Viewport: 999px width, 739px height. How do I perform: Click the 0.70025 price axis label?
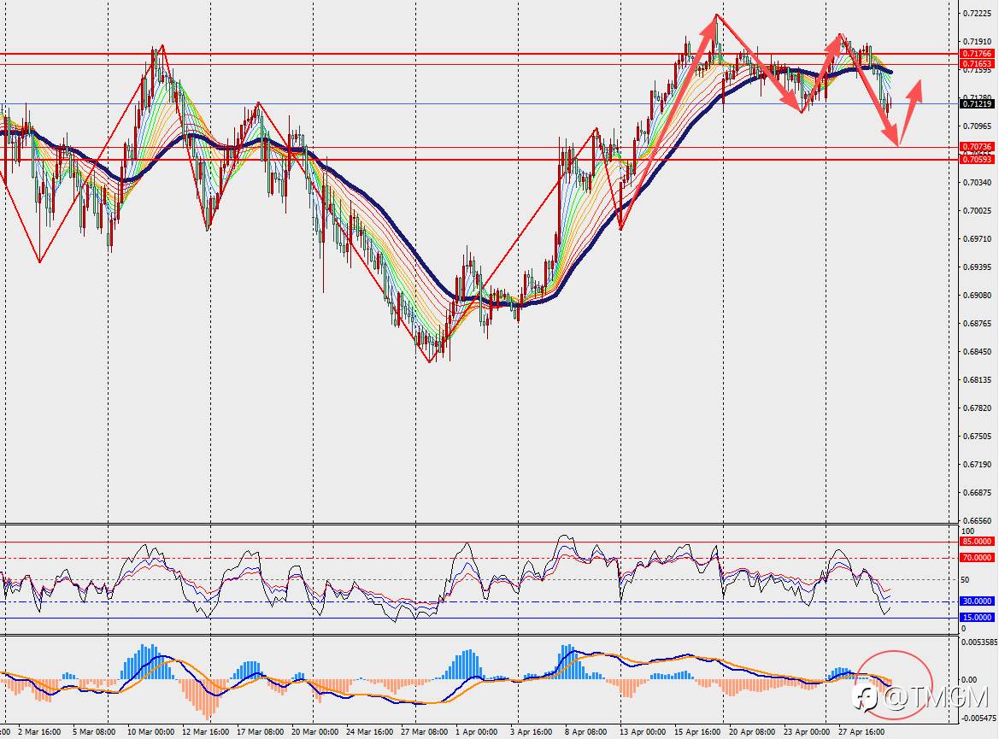(977, 210)
